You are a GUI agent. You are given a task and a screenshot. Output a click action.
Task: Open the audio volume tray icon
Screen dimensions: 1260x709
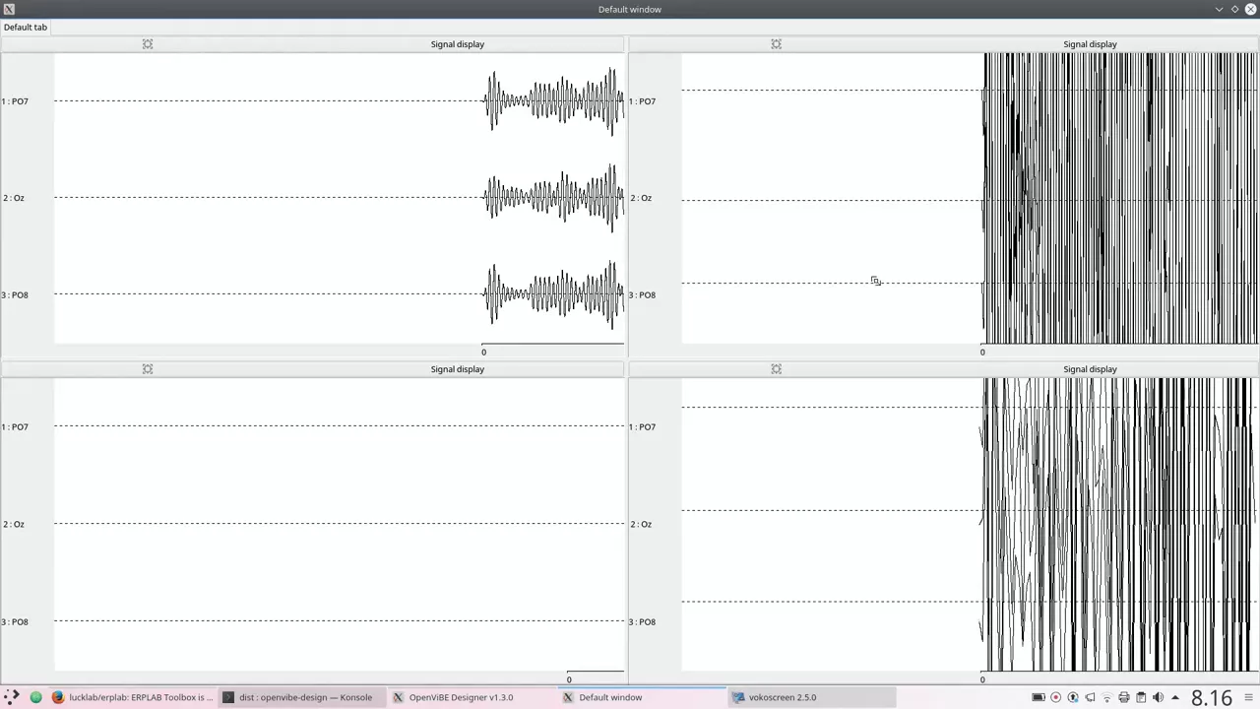(1158, 697)
